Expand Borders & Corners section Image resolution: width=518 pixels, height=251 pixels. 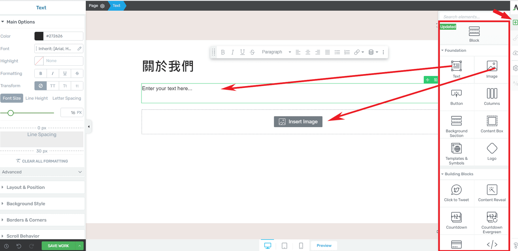42,220
